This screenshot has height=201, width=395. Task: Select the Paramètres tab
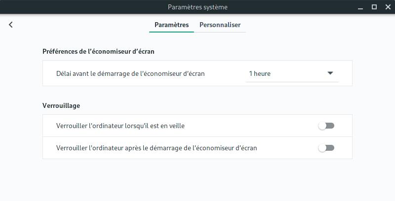[x=171, y=25]
